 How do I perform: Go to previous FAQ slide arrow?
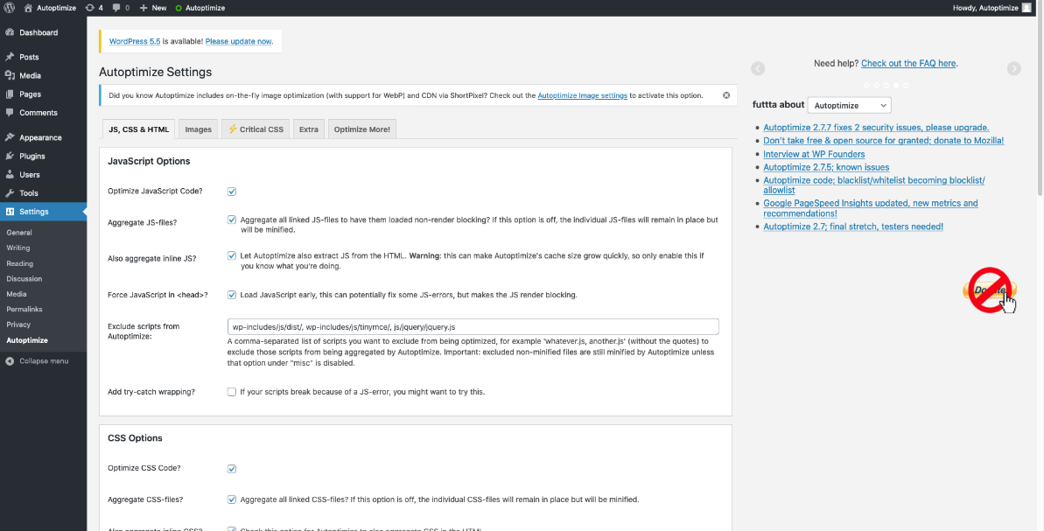[758, 69]
